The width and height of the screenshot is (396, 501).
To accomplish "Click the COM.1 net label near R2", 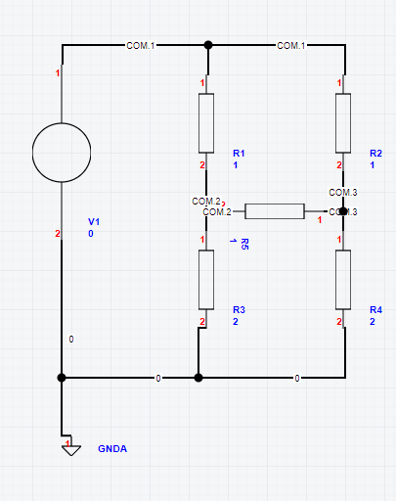I will tap(291, 46).
